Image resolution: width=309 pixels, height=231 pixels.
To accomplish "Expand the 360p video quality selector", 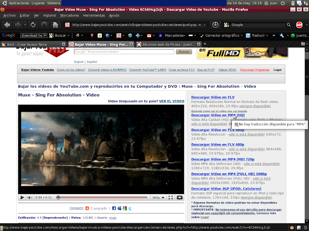I will [158, 197].
